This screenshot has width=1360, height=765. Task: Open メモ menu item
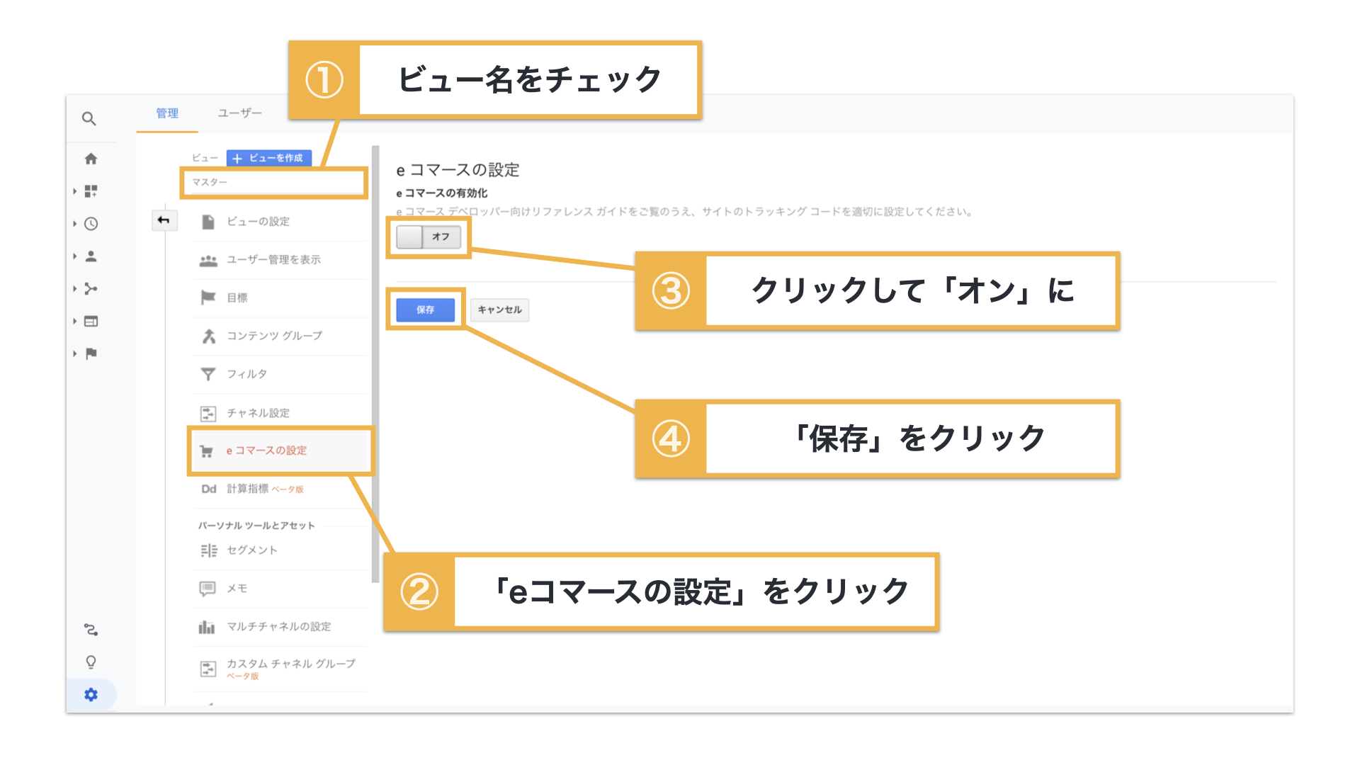(x=280, y=589)
